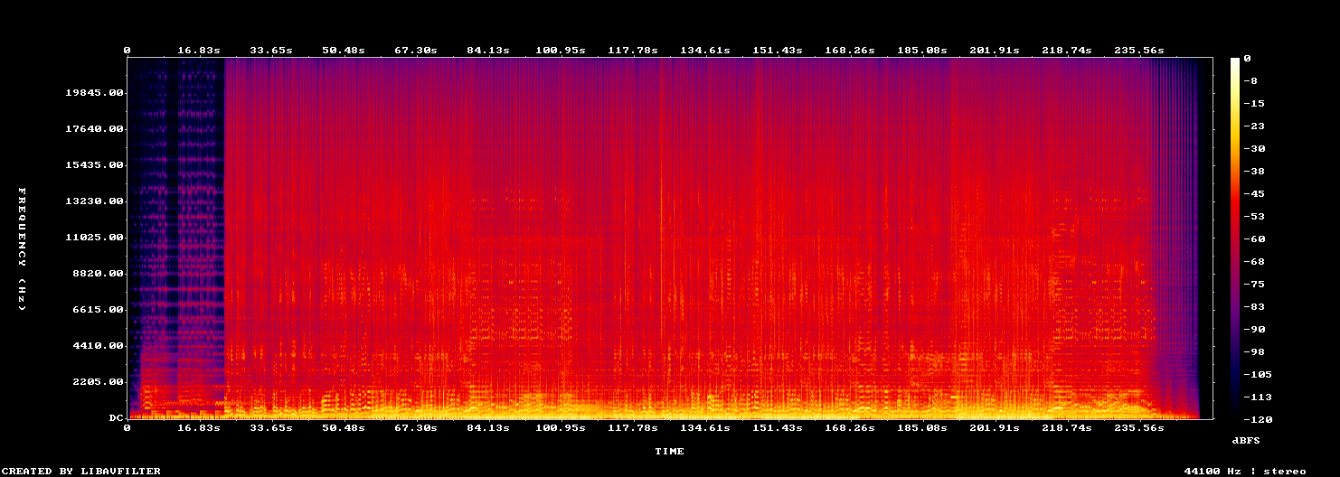Click the CREATED BY LIBAVFILTER text
The image size is (1340, 477).
[x=82, y=471]
